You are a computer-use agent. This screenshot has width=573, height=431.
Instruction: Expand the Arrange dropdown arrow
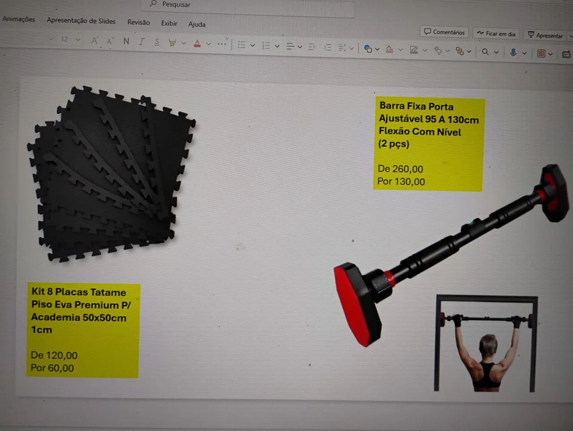click(x=469, y=51)
